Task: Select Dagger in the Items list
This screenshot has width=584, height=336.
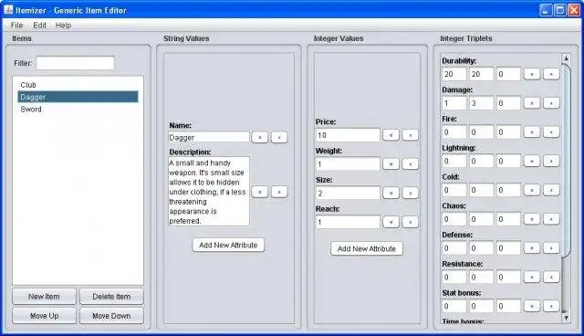Action: tap(78, 97)
